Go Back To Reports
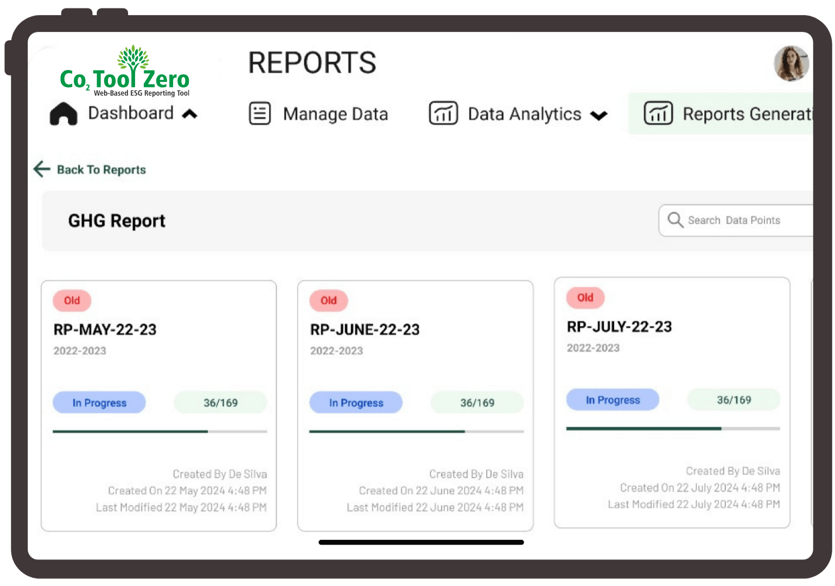Viewport: 835px width, 586px height. point(90,169)
